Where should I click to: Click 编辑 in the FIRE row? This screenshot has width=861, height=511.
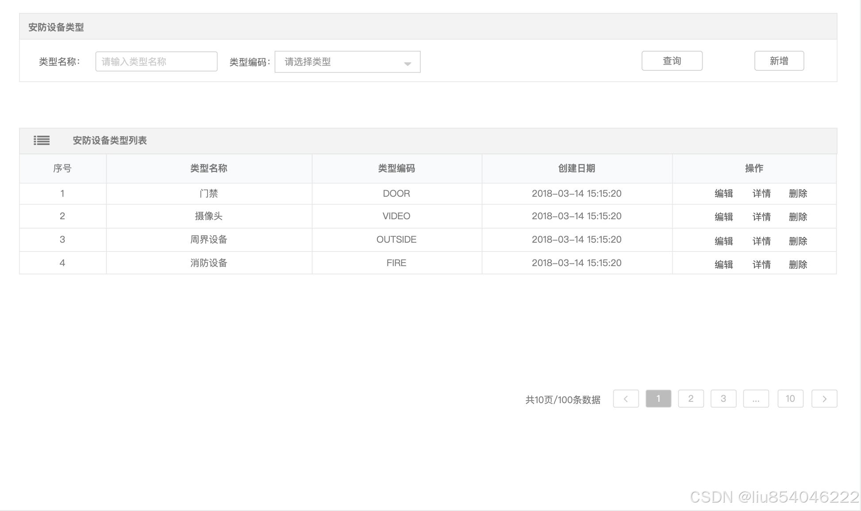[x=723, y=265]
